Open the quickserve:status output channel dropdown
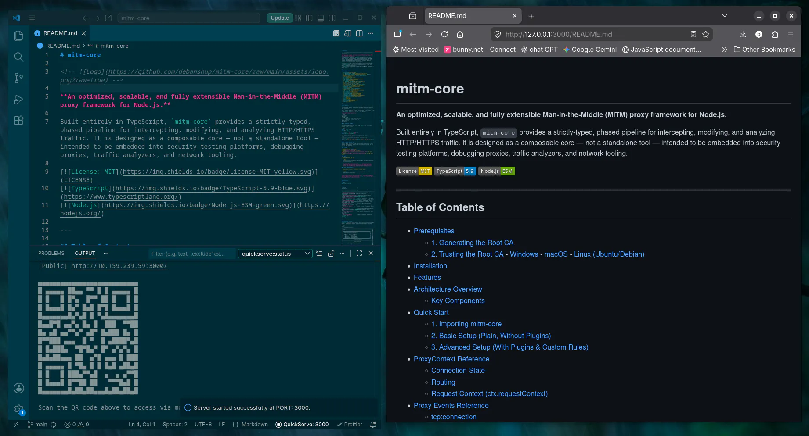This screenshot has width=809, height=436. pos(275,254)
